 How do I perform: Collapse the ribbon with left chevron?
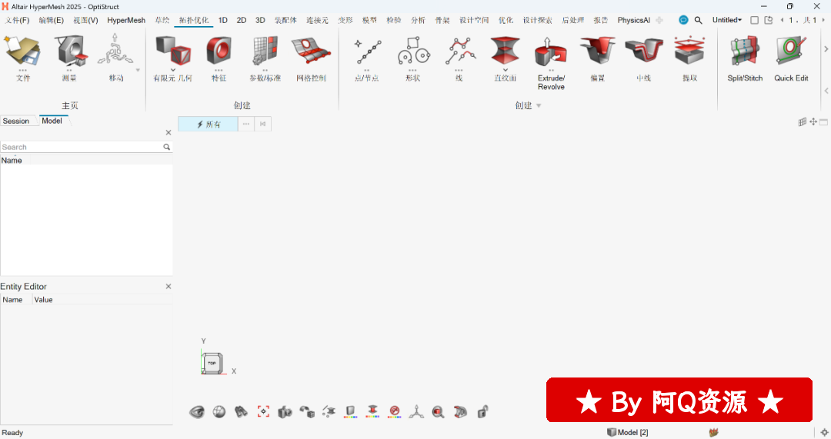[826, 91]
